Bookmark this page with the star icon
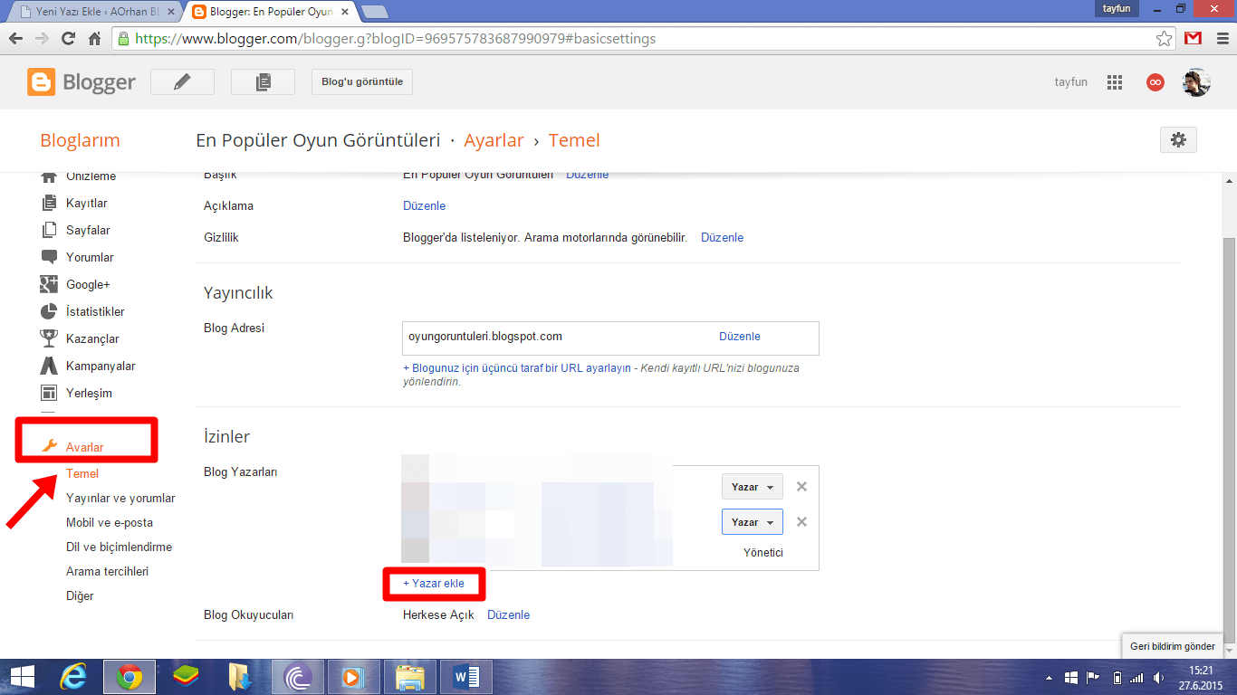 (x=1165, y=39)
